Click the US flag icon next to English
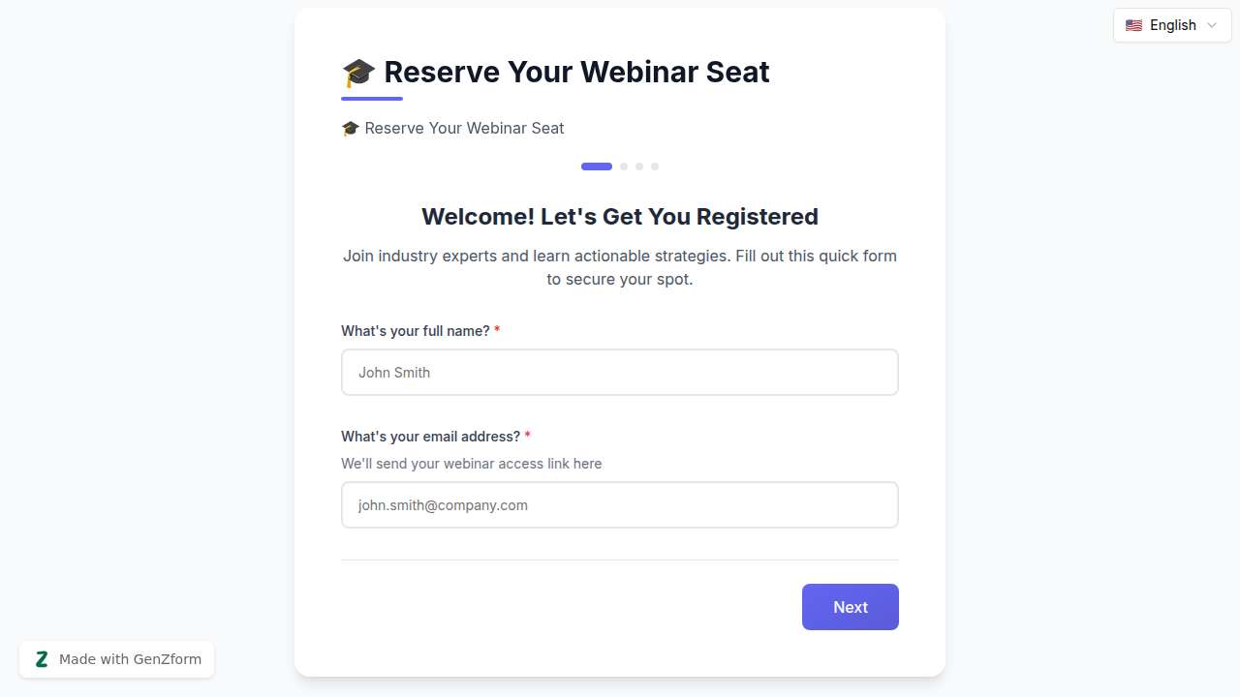The height and width of the screenshot is (697, 1240). click(1132, 25)
